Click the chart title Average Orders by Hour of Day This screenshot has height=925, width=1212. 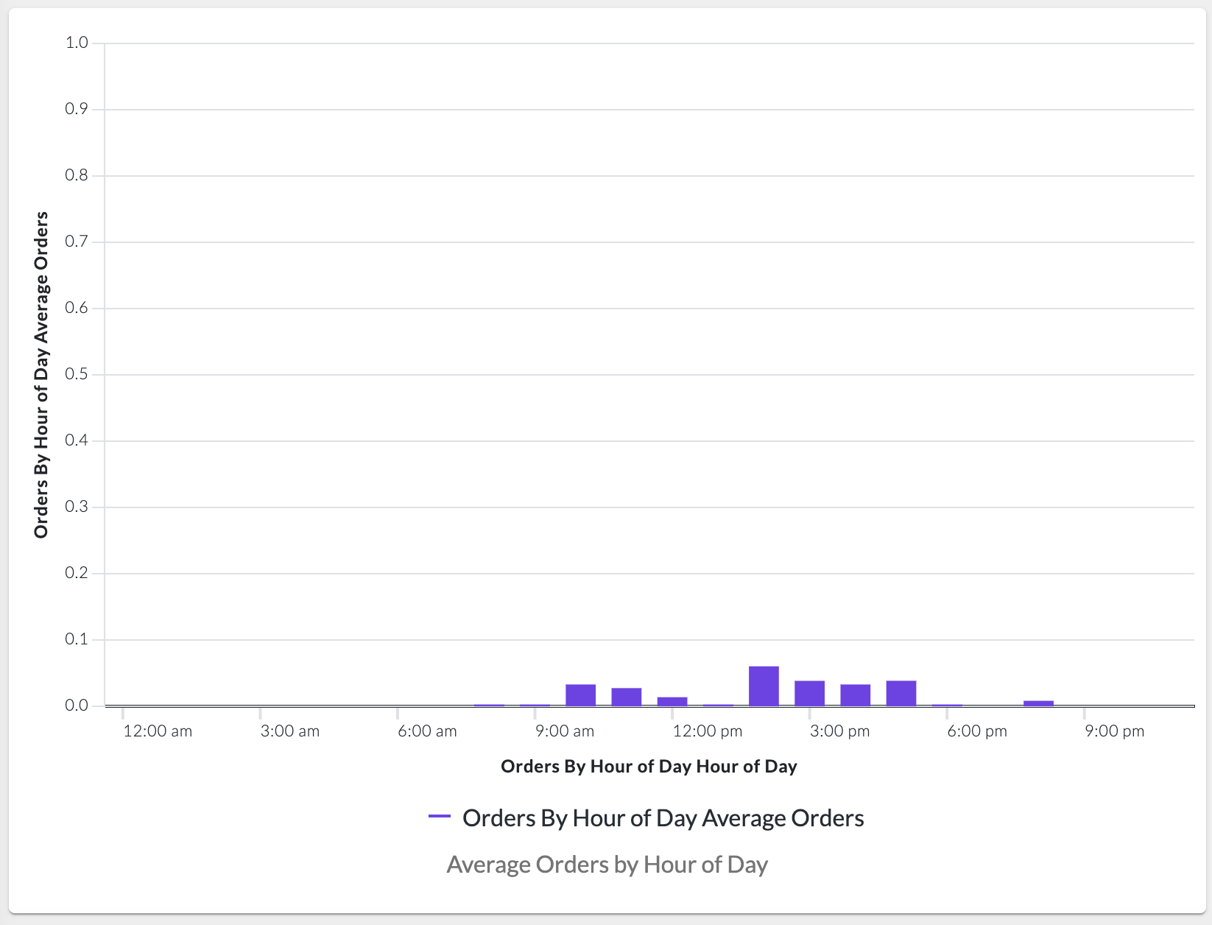[607, 865]
